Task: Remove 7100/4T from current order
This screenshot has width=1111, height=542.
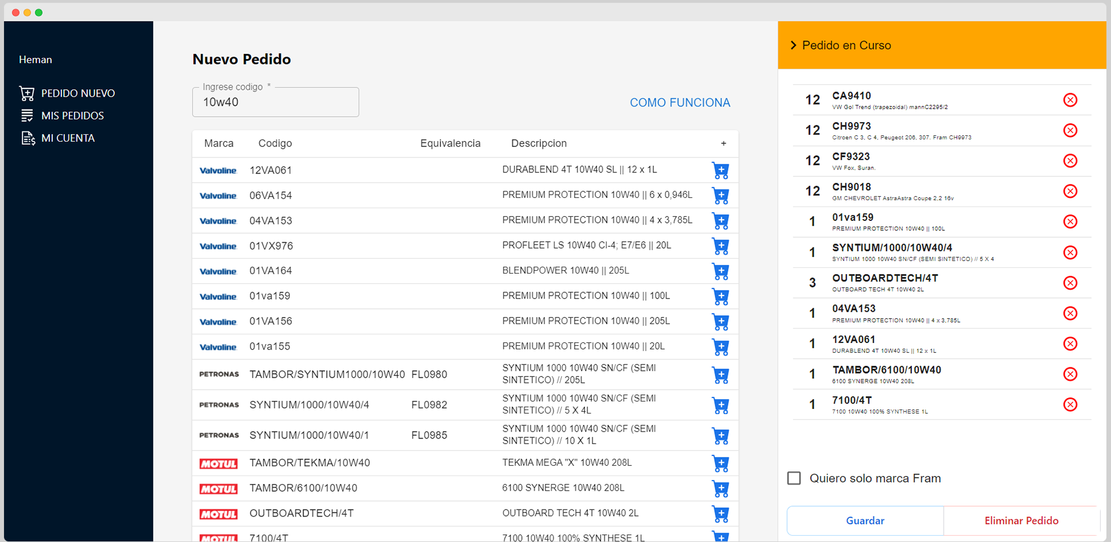Action: click(x=1070, y=404)
